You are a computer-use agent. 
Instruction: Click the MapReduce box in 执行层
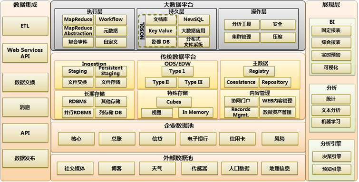(78, 19)
